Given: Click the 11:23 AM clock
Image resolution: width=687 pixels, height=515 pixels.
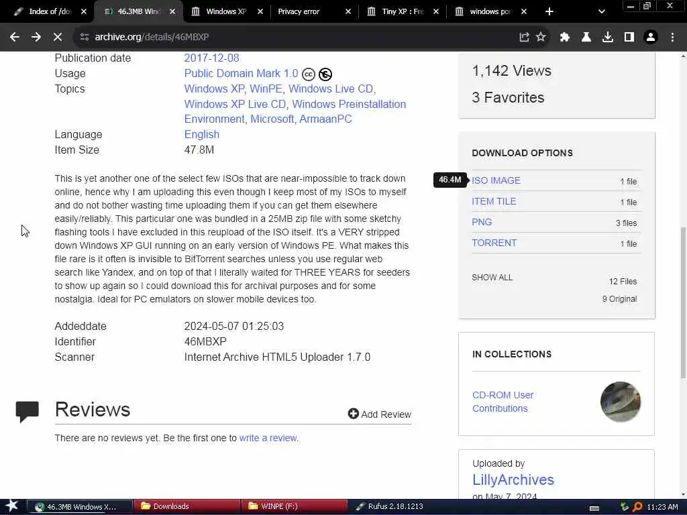Looking at the screenshot, I should click(662, 507).
